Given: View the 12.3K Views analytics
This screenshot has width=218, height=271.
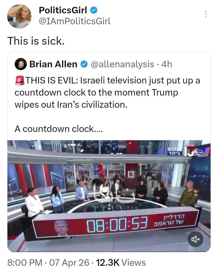Looking at the screenshot, I should (121, 263).
